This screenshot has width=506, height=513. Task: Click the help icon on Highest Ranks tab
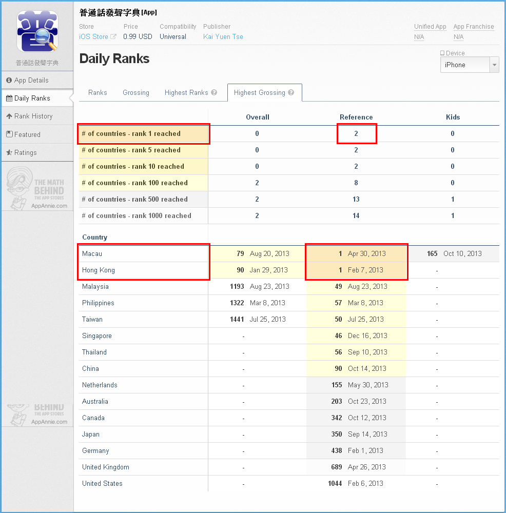coord(214,93)
